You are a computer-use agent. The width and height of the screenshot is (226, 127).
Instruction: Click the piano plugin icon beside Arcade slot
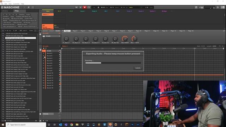click(44, 36)
